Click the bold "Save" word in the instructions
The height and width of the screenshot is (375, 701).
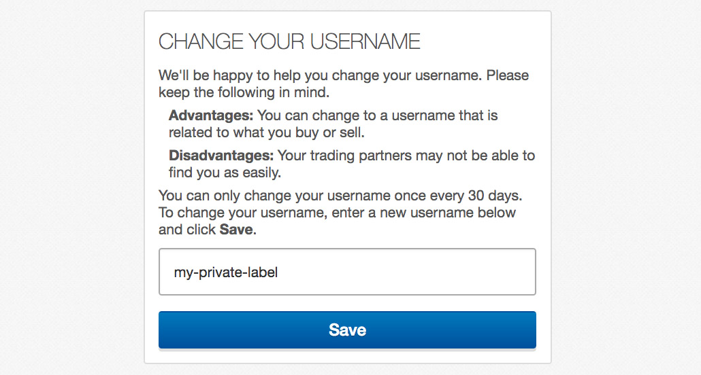[x=236, y=230]
